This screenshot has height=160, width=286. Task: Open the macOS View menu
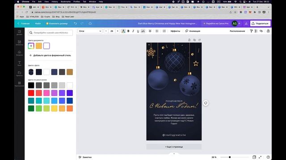[46, 2]
